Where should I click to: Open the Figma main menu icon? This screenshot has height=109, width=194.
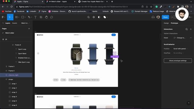[x=3, y=17]
